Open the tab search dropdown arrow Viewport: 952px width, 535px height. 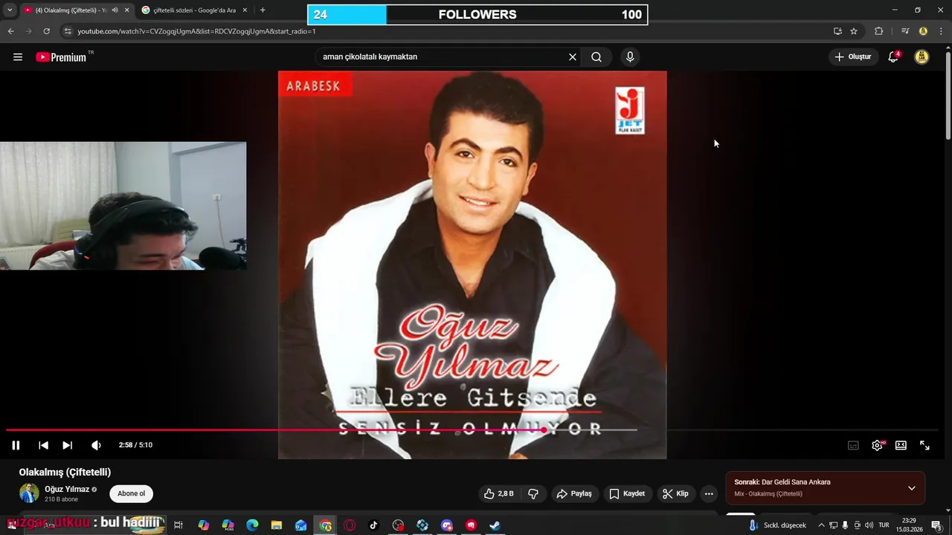point(10,10)
